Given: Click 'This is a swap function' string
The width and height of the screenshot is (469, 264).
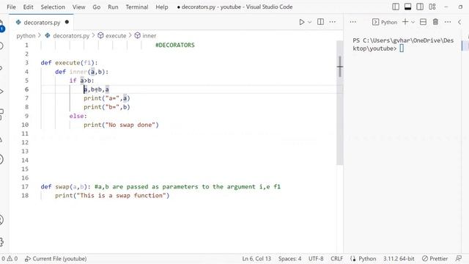Looking at the screenshot, I should pos(122,196).
